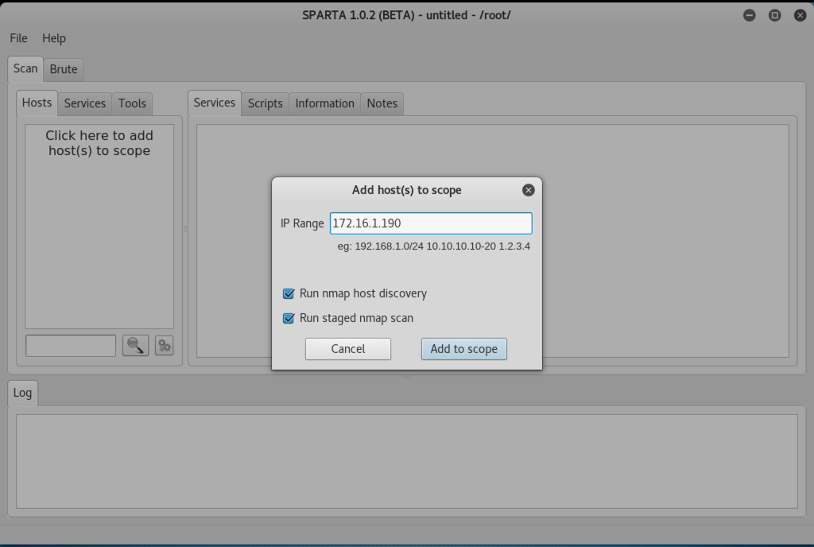
Task: Maximize the SPARTA window
Action: pos(774,15)
